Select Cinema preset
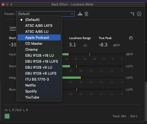 coord(39,50)
